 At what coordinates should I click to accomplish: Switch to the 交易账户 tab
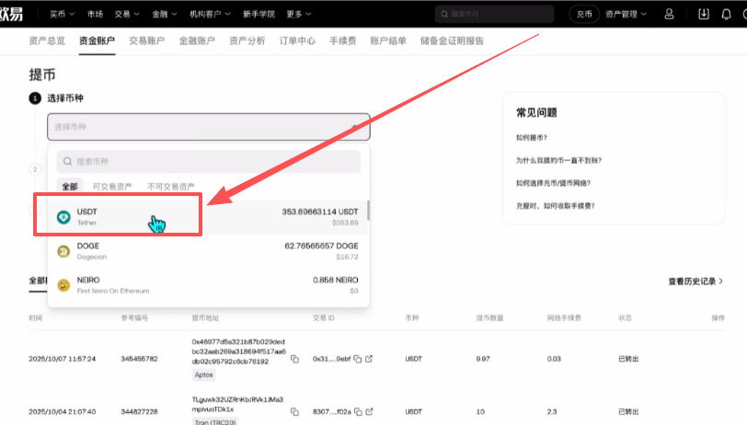point(147,41)
